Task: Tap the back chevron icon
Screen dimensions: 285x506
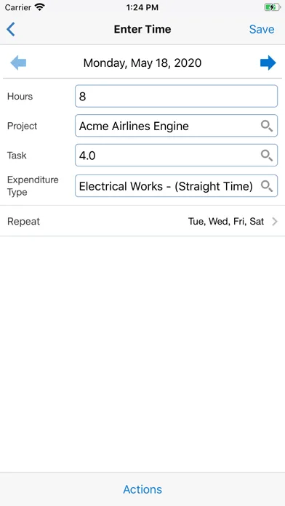Action: pyautogui.click(x=11, y=29)
